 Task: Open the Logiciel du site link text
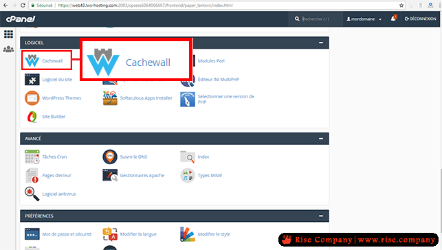click(57, 80)
